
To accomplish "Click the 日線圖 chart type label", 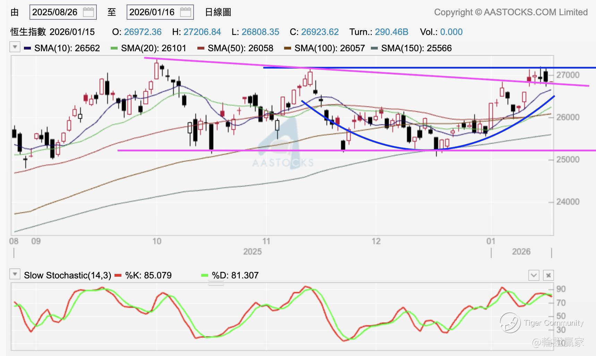I will pos(218,12).
